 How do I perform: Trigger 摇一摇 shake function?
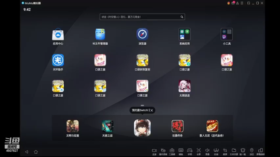(243, 152)
